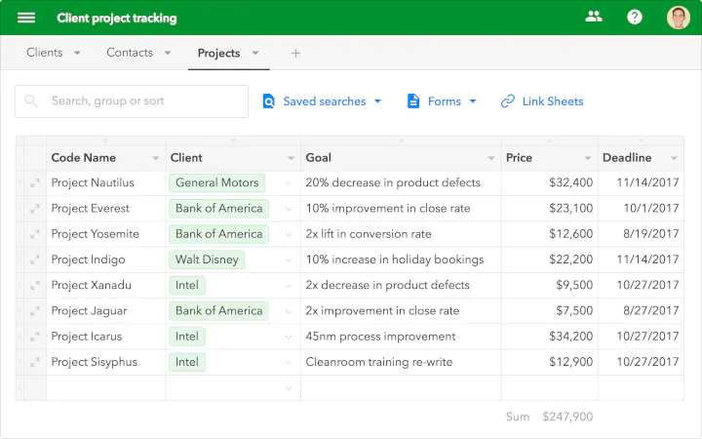The image size is (702, 439).
Task: Click the Link Sheets chain icon
Action: point(507,101)
